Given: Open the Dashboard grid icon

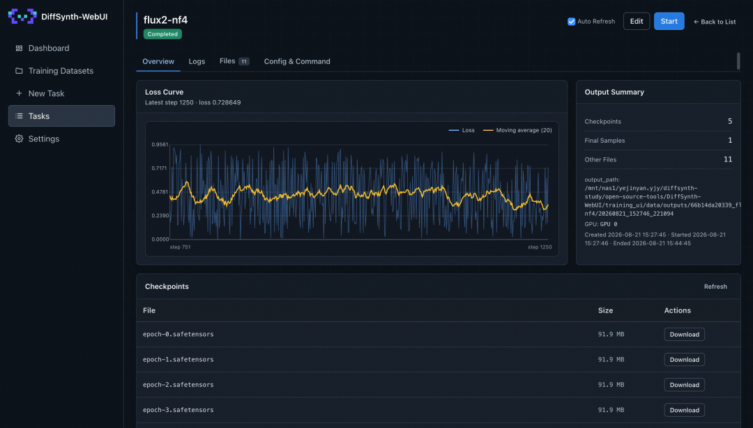Looking at the screenshot, I should pos(20,48).
